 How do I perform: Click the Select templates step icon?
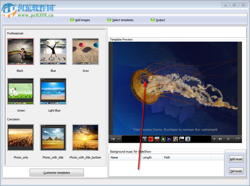pyautogui.click(x=109, y=20)
